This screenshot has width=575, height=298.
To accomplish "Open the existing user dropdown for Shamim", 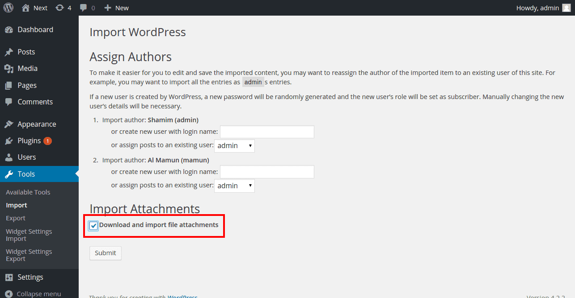I will pos(234,145).
